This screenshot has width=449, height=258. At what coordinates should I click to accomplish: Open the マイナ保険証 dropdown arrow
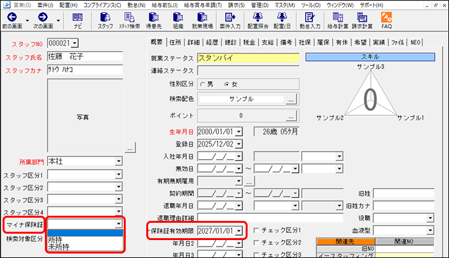pos(119,223)
